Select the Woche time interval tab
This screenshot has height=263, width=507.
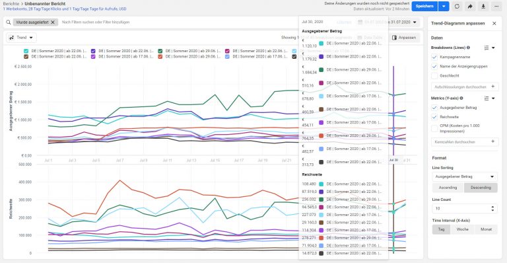pyautogui.click(x=462, y=229)
